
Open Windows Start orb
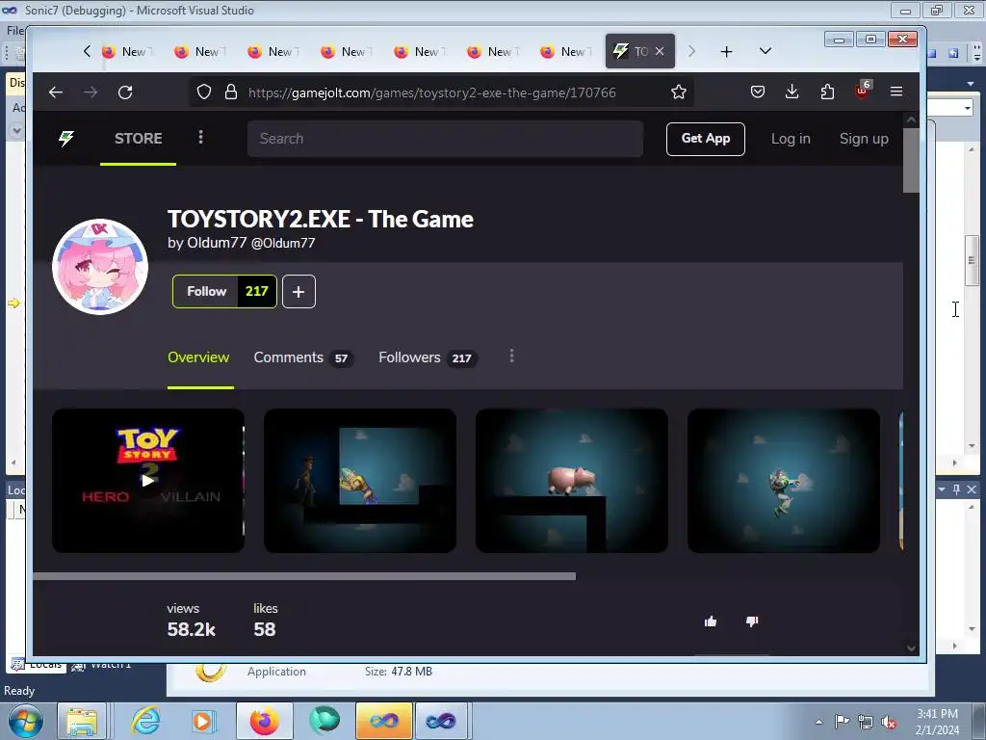point(26,721)
